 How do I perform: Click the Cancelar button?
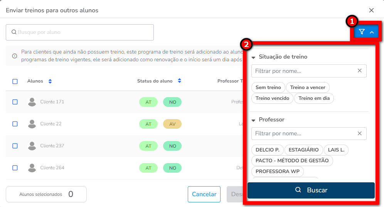coord(204,194)
